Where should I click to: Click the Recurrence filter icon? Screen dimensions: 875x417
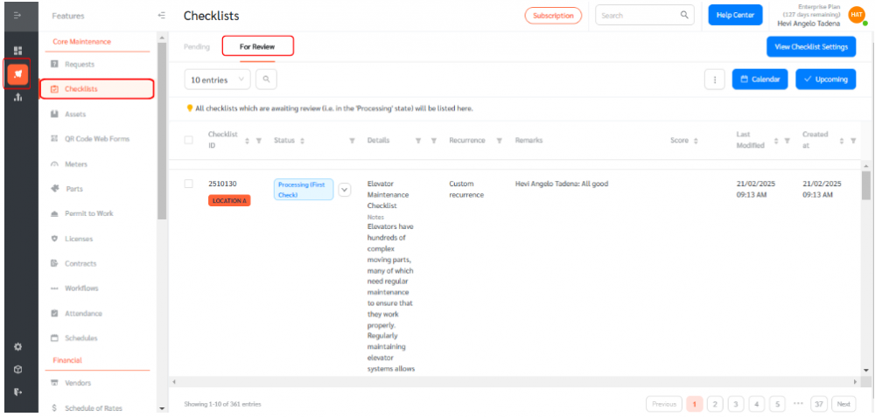500,141
